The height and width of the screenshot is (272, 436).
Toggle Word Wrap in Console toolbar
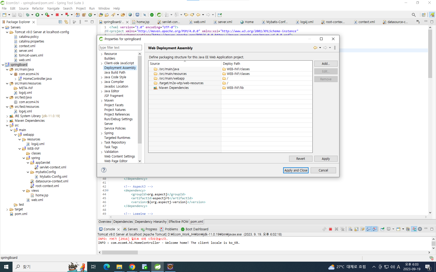tap(362, 229)
